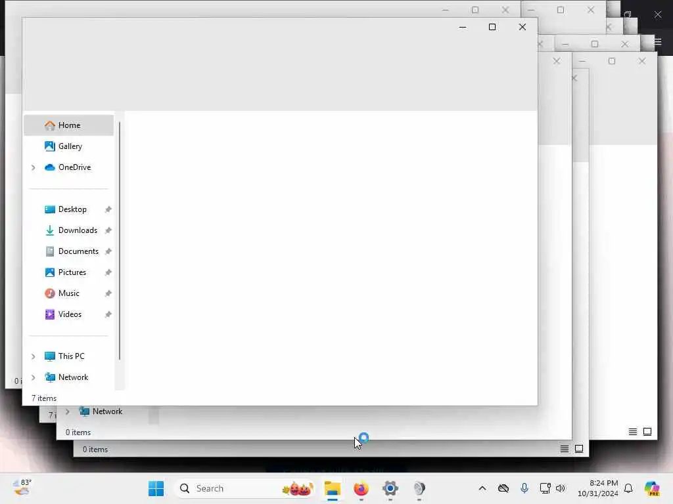Click the pin icon beside Music
The height and width of the screenshot is (504, 673).
point(108,293)
